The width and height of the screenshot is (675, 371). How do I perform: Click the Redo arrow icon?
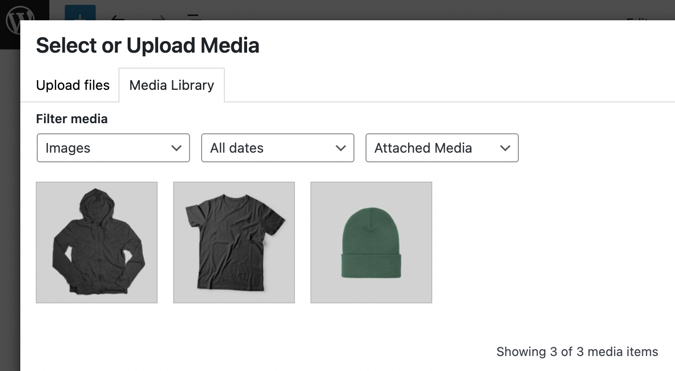click(x=157, y=17)
